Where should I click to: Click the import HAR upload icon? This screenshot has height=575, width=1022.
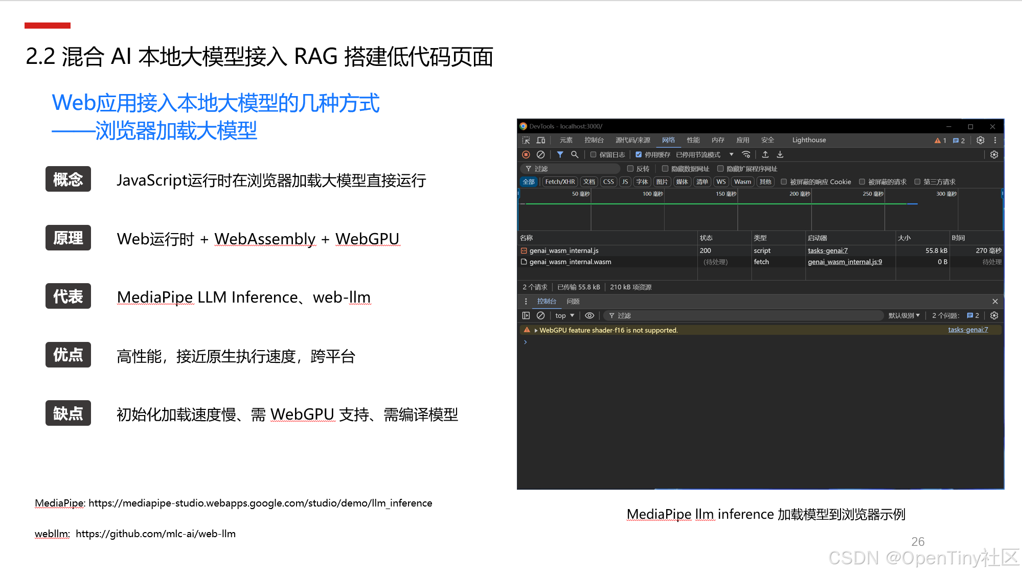tap(765, 154)
